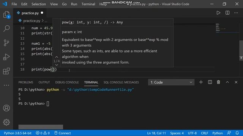Open editor More Actions ellipsis

pyautogui.click(x=236, y=13)
